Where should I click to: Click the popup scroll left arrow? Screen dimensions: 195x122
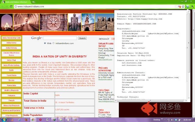coord(116,100)
